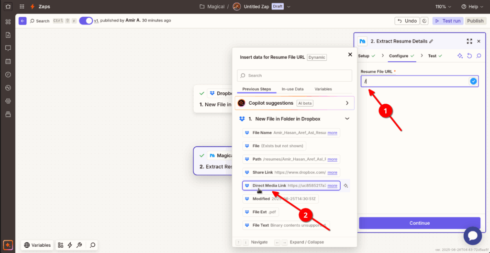This screenshot has height=253, width=490.
Task: Click the purple back arrow button
Action: [22, 21]
